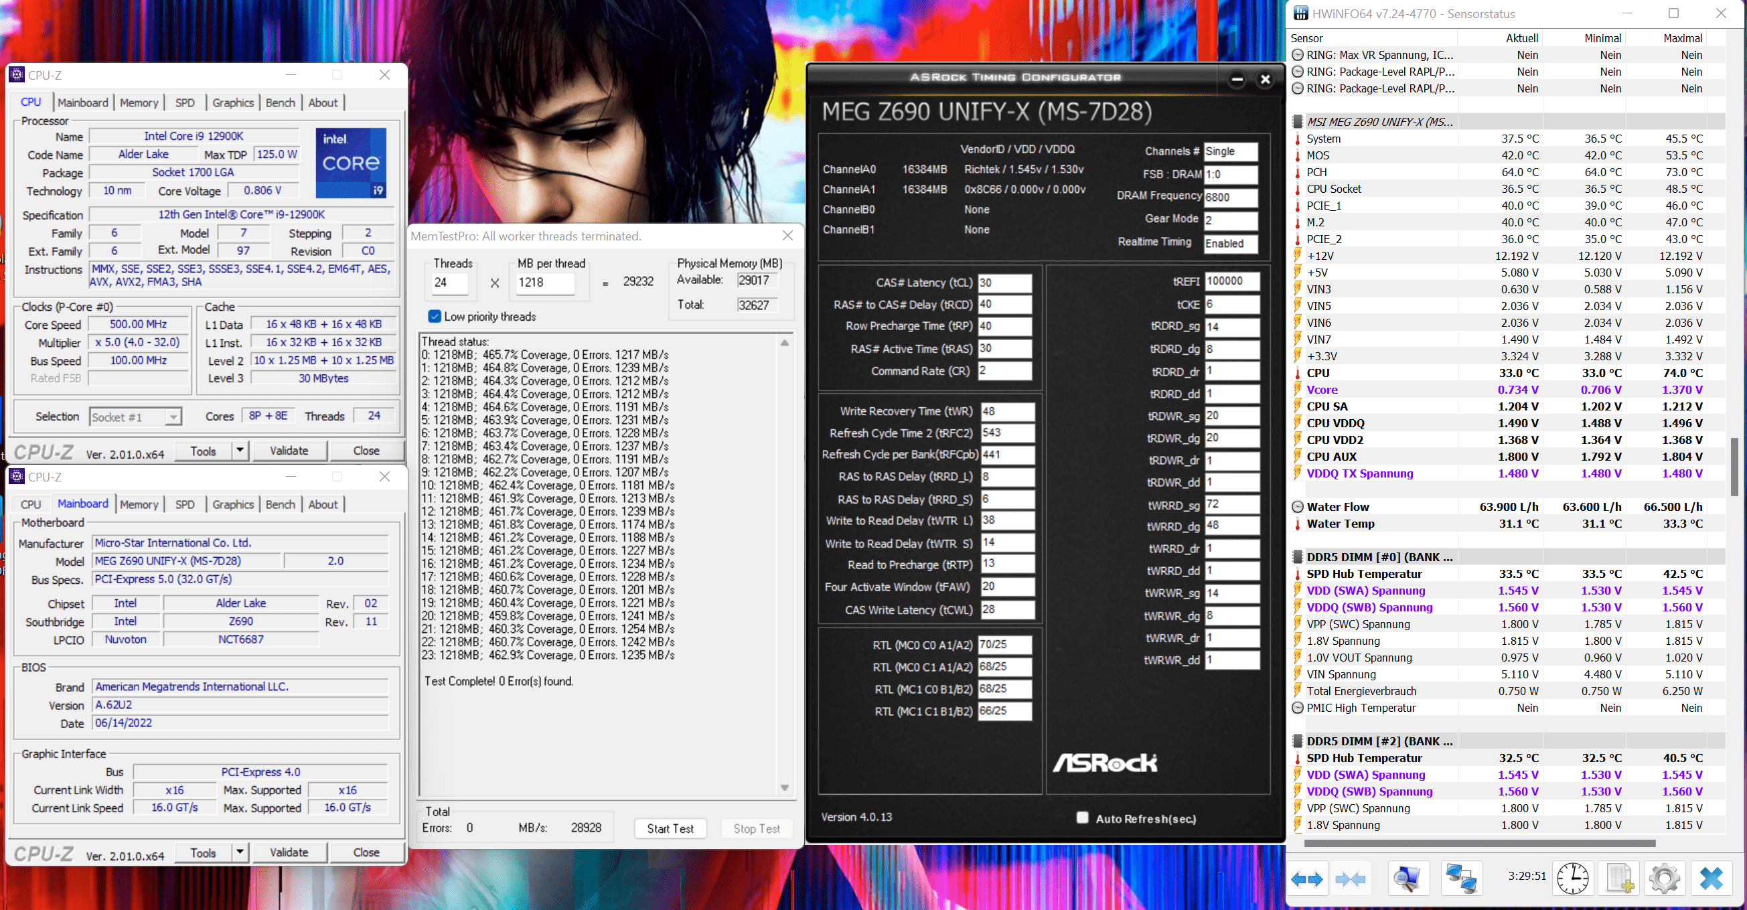
Task: Click the Maximal column header in HWiNFO
Action: 1682,38
